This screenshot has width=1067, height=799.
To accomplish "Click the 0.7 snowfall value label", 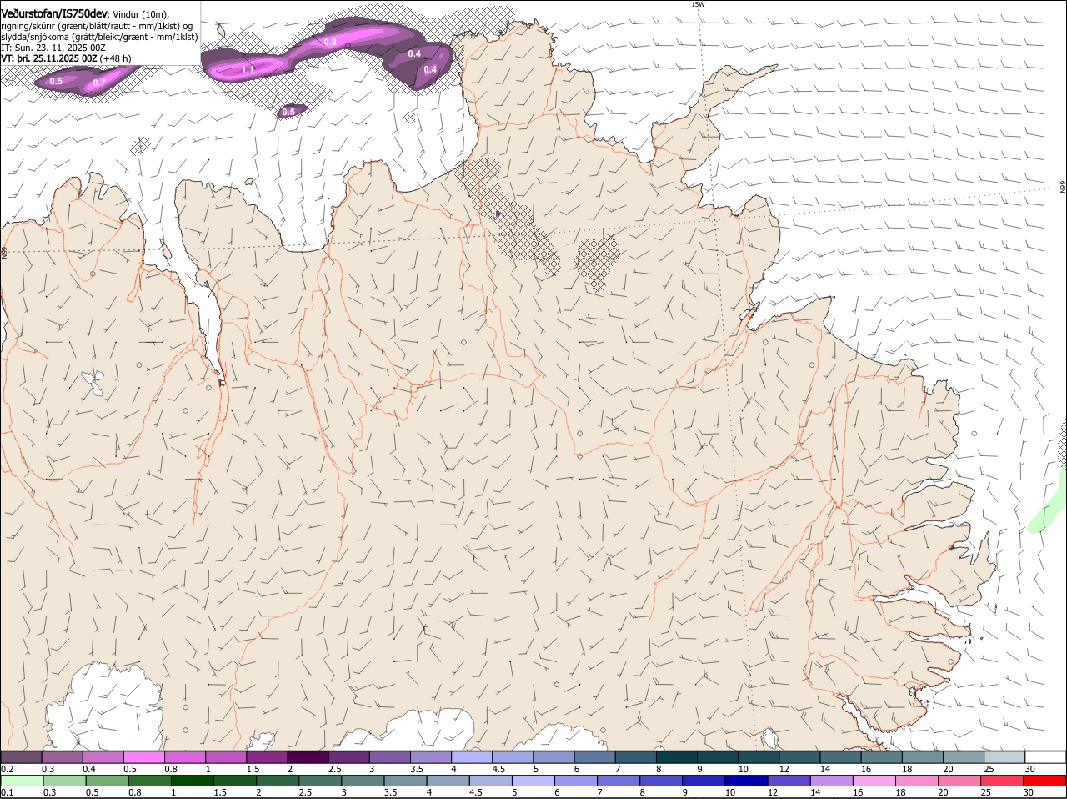I will tap(98, 83).
